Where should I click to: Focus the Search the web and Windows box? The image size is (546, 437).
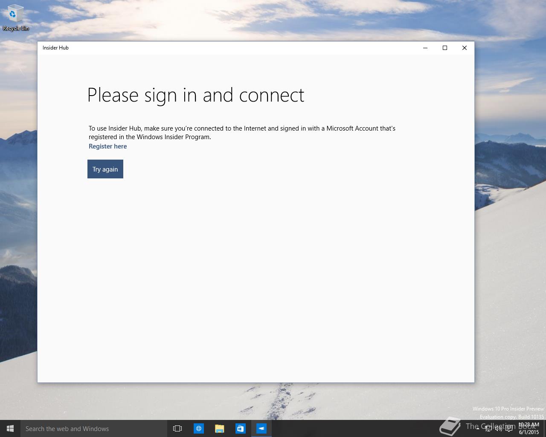(93, 428)
